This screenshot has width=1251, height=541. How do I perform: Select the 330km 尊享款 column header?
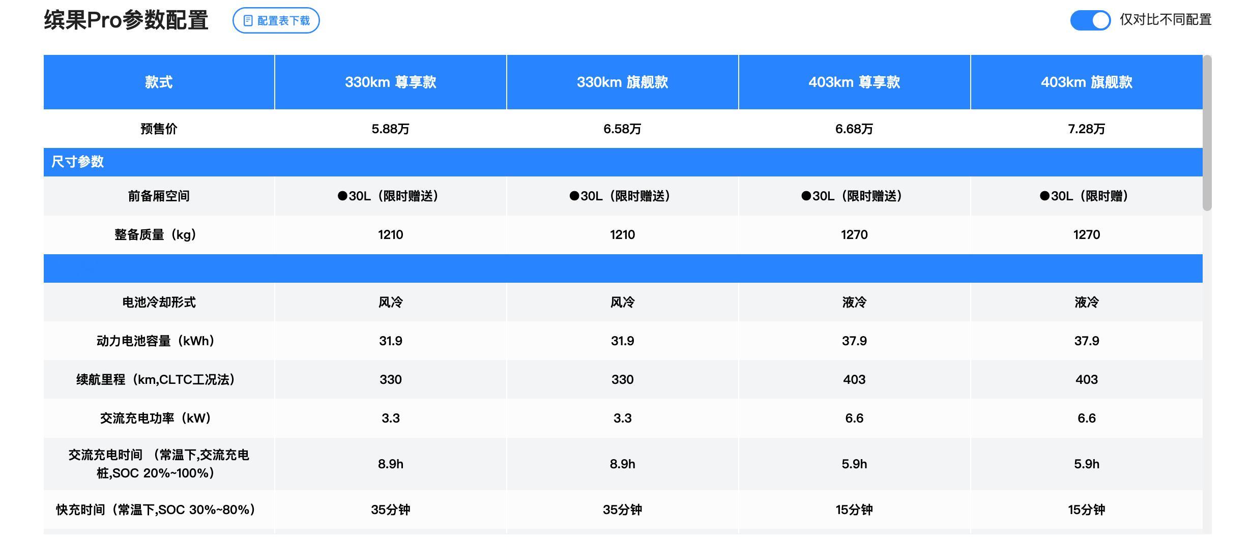(x=390, y=82)
